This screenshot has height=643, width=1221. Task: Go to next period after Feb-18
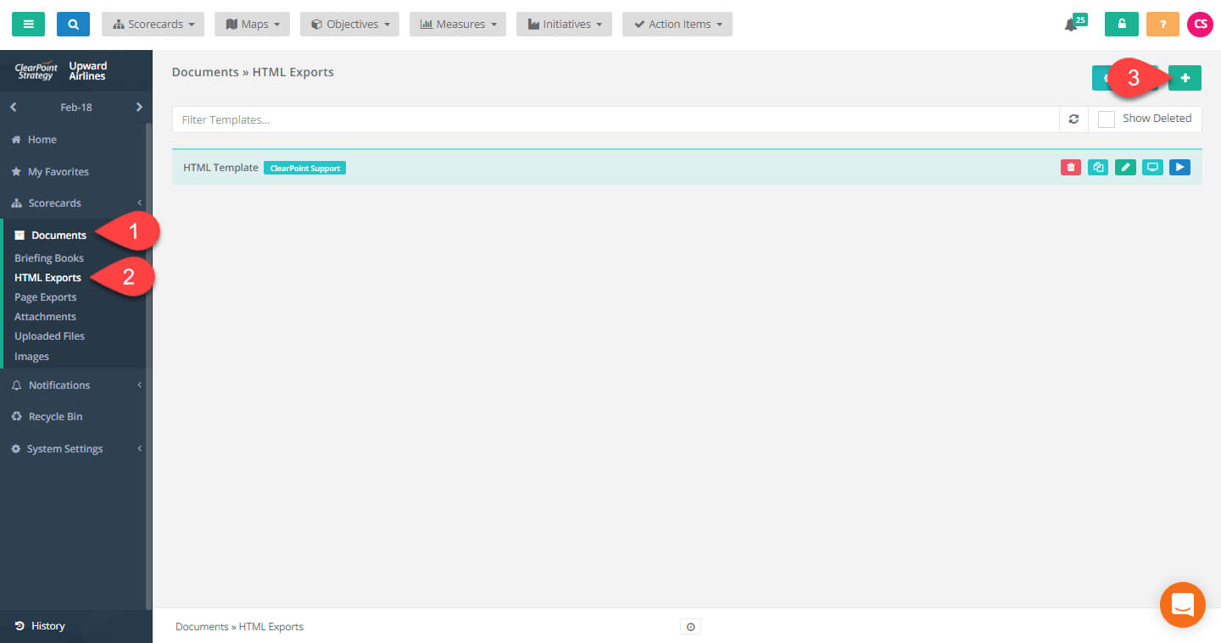[139, 108]
